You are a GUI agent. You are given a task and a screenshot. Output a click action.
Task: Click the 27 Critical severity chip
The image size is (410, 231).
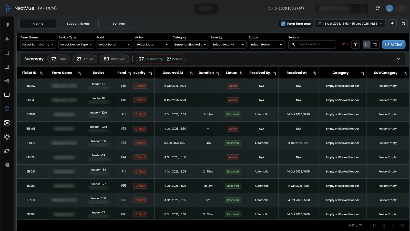[x=175, y=59]
